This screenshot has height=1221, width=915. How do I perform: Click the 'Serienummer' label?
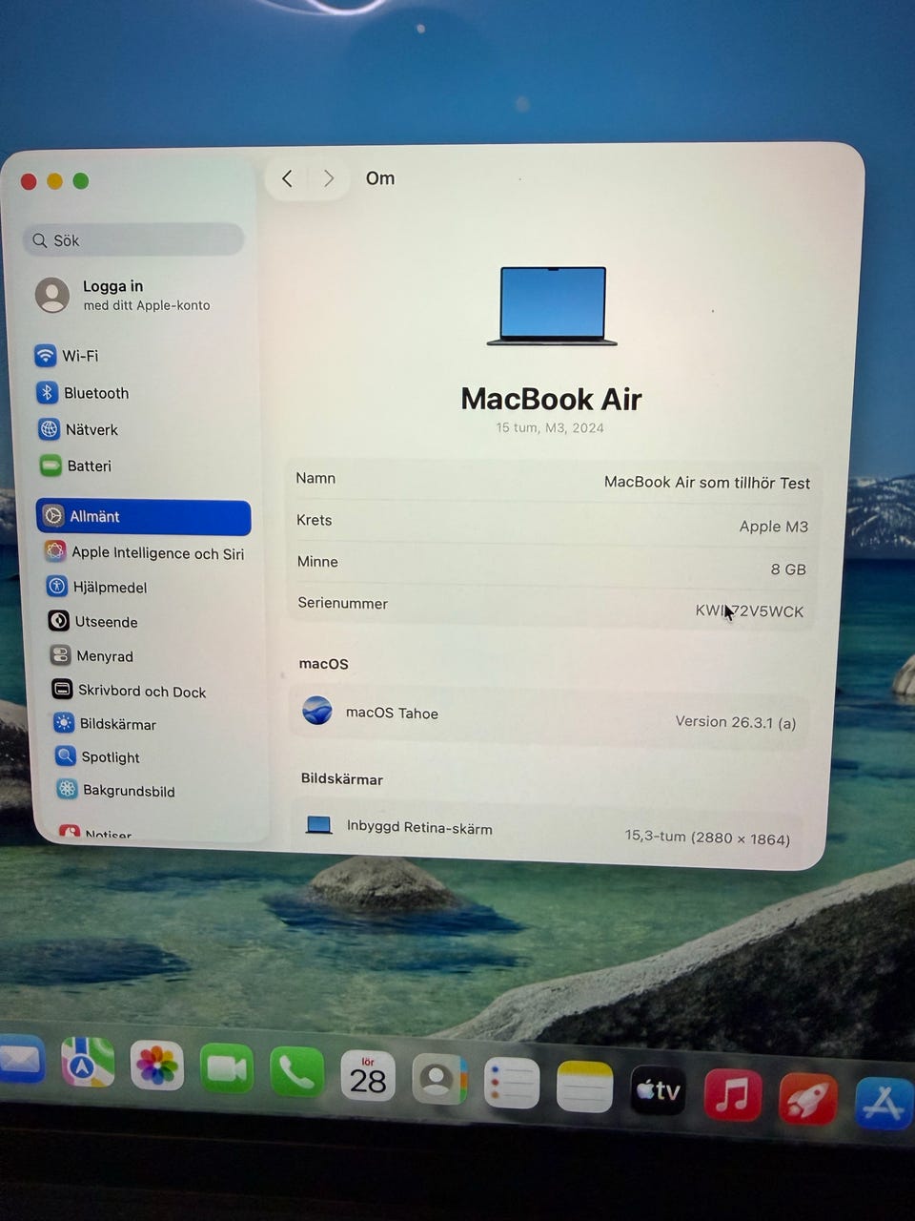(342, 603)
